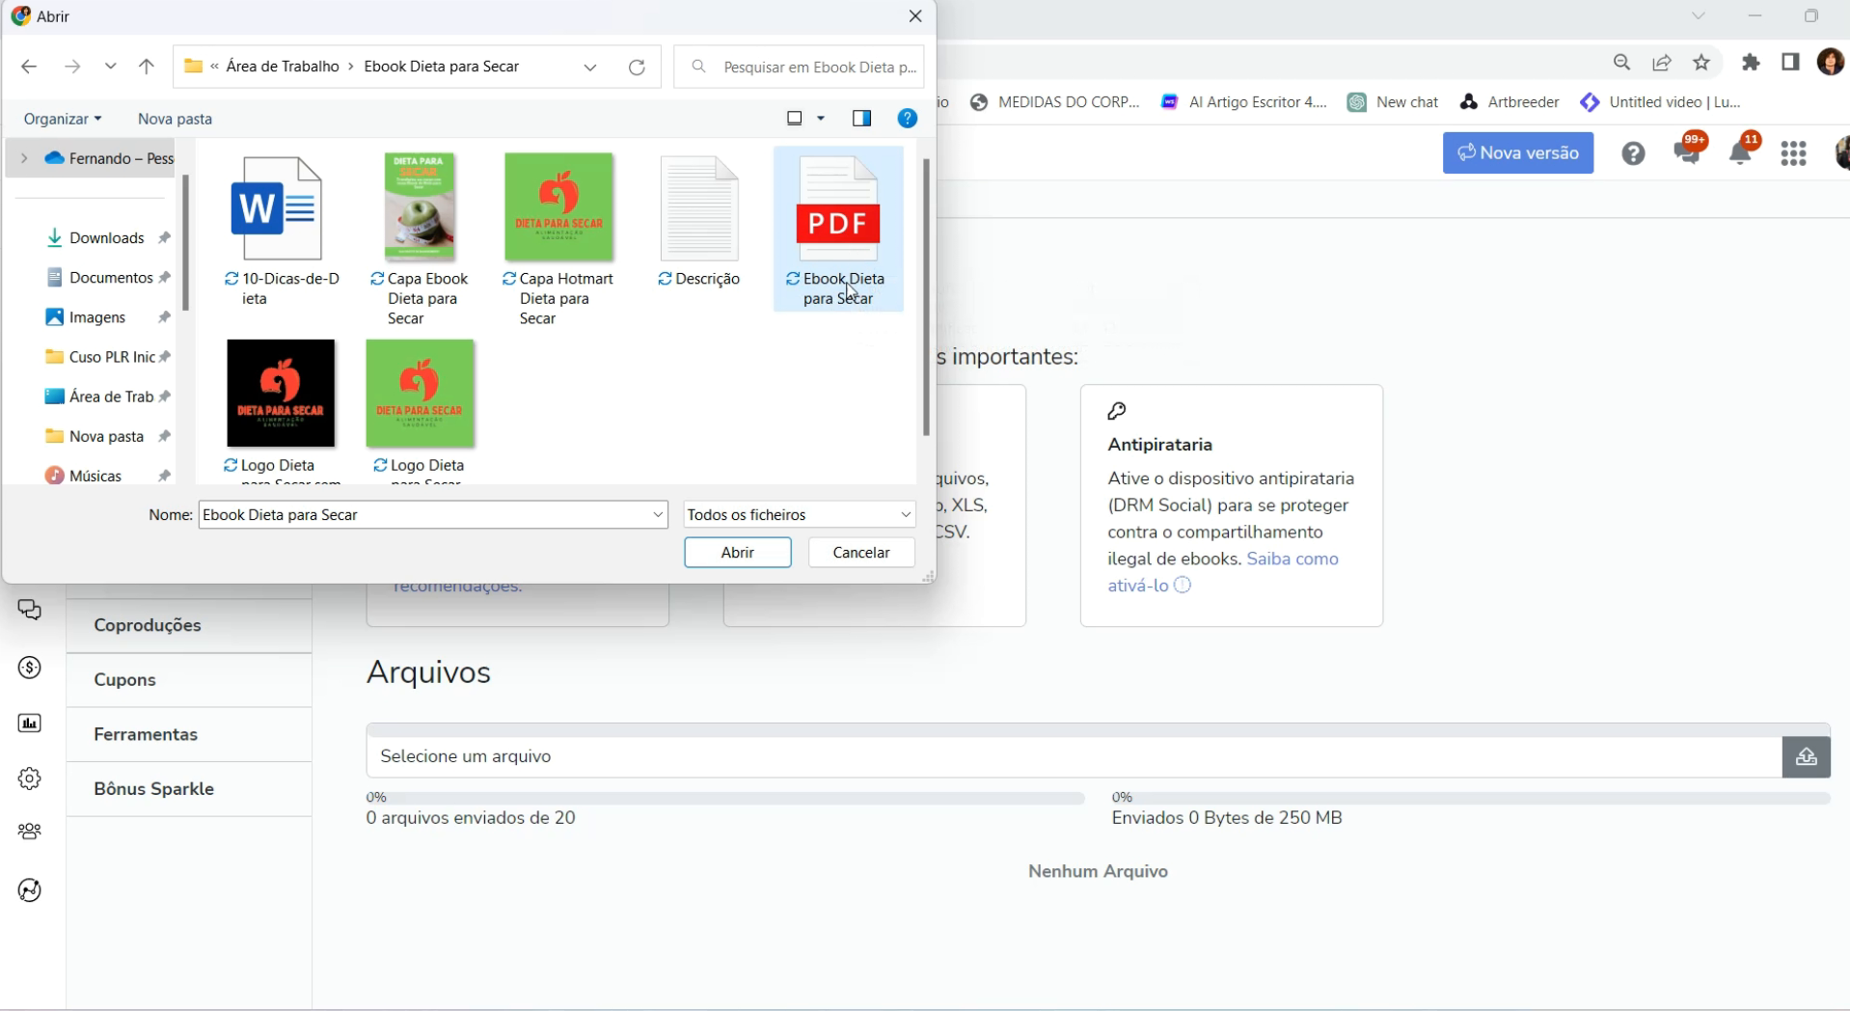
Task: Open the apps grid icon
Action: point(1793,153)
